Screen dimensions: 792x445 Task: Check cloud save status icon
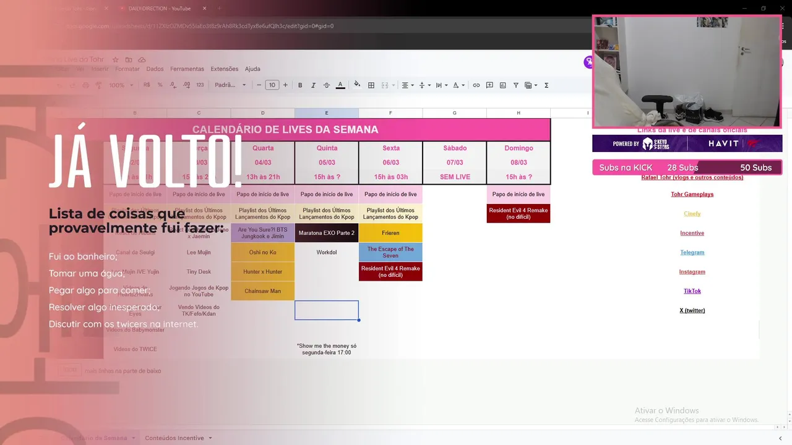click(142, 59)
